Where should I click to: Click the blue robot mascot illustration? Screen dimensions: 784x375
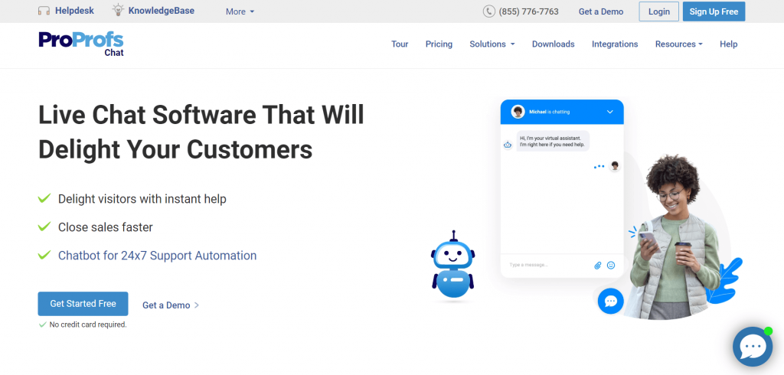point(452,265)
